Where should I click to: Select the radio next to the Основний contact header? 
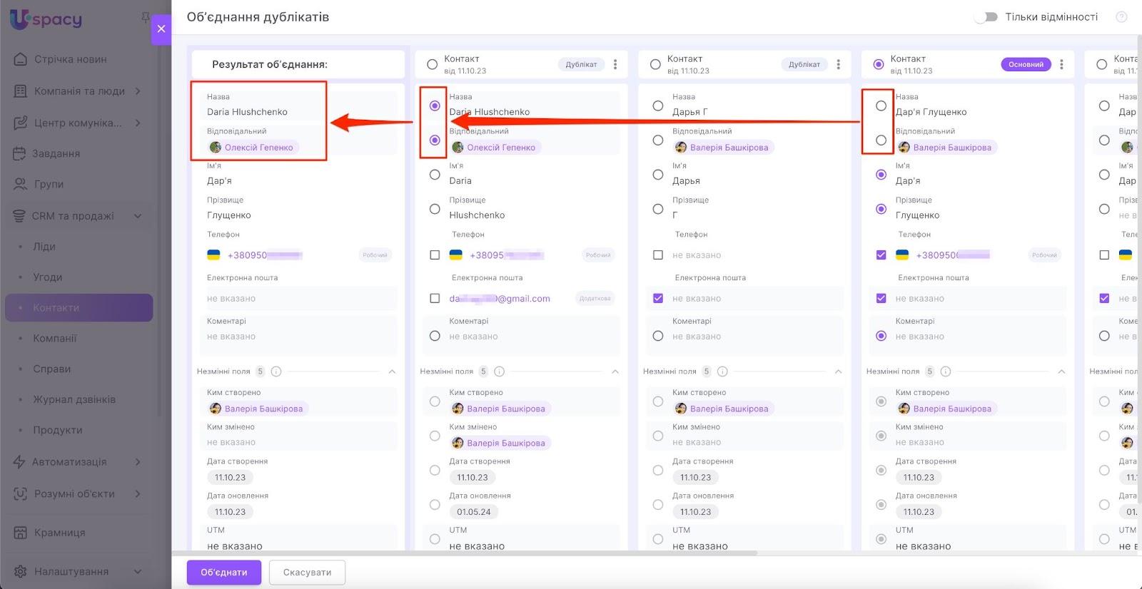click(879, 64)
